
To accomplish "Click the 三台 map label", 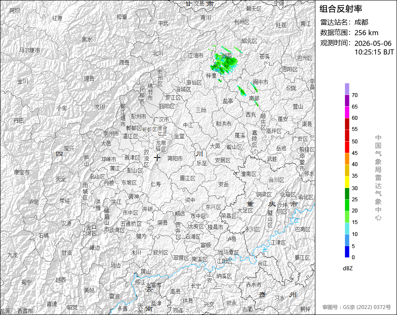I will (201, 110).
